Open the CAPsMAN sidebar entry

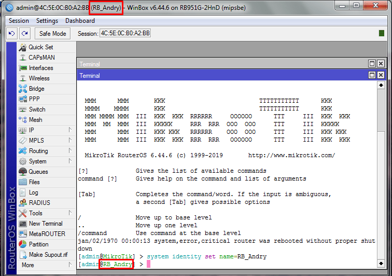tap(41, 58)
